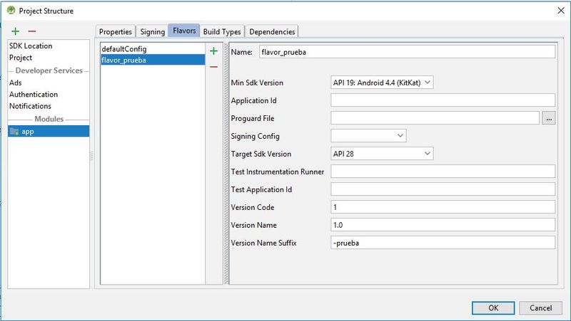Remove selected flavor with the red minus

[213, 67]
